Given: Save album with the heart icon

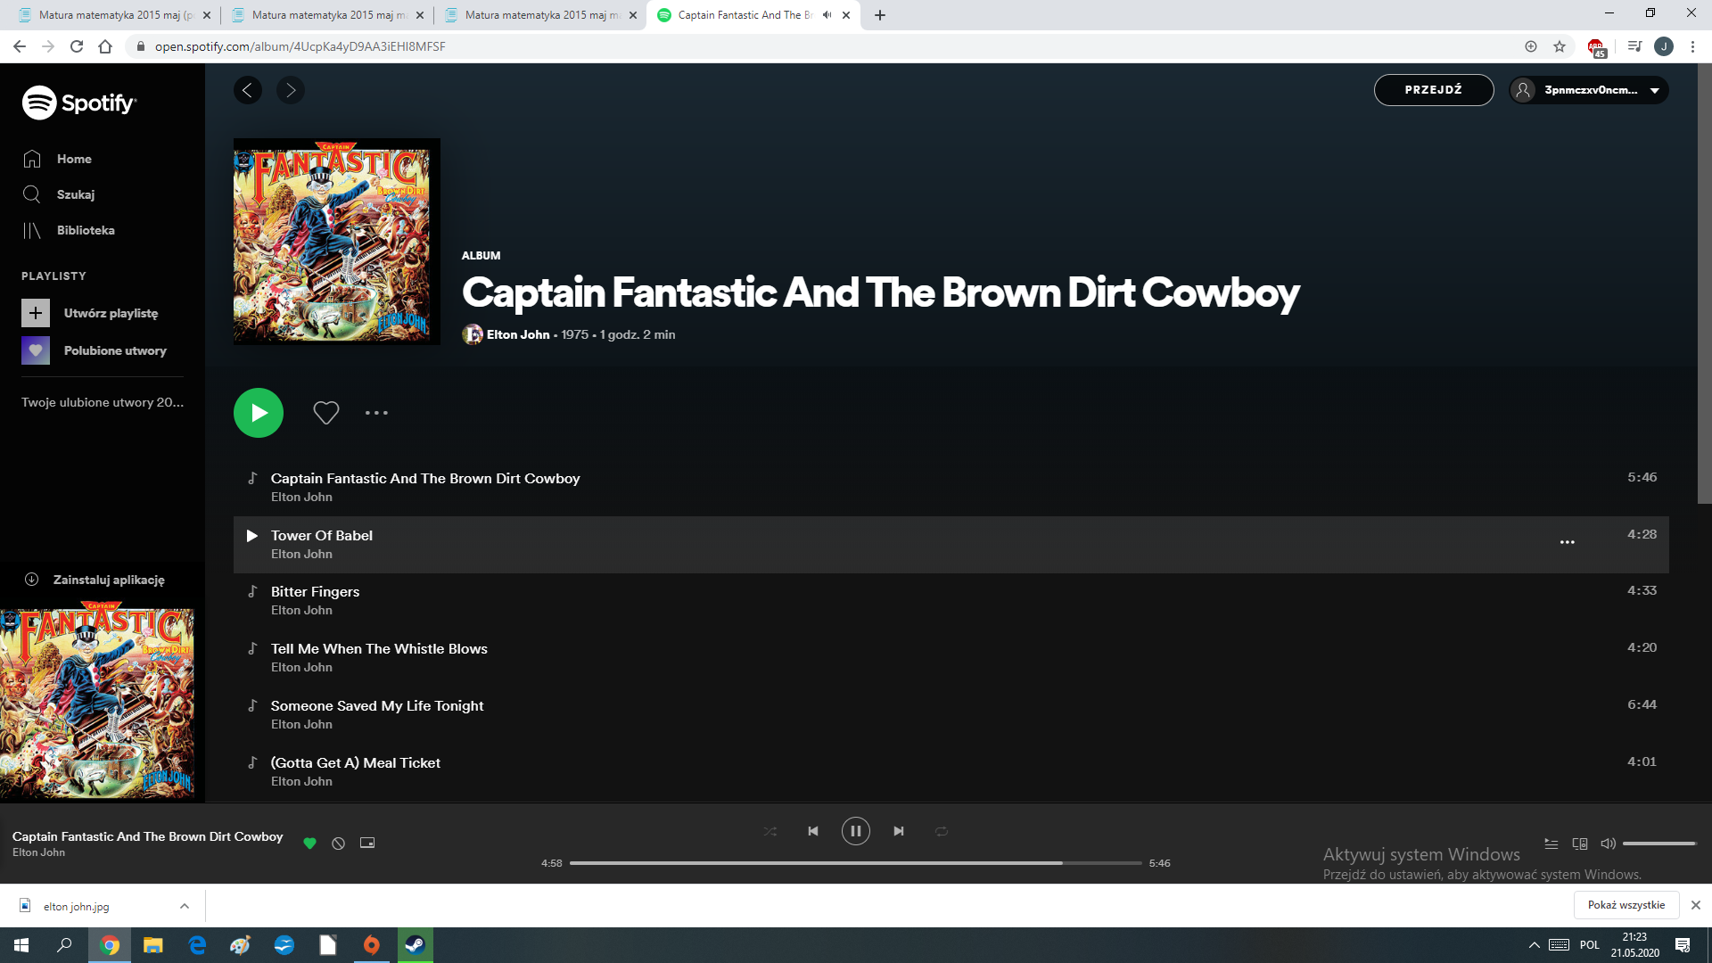Looking at the screenshot, I should [x=326, y=413].
